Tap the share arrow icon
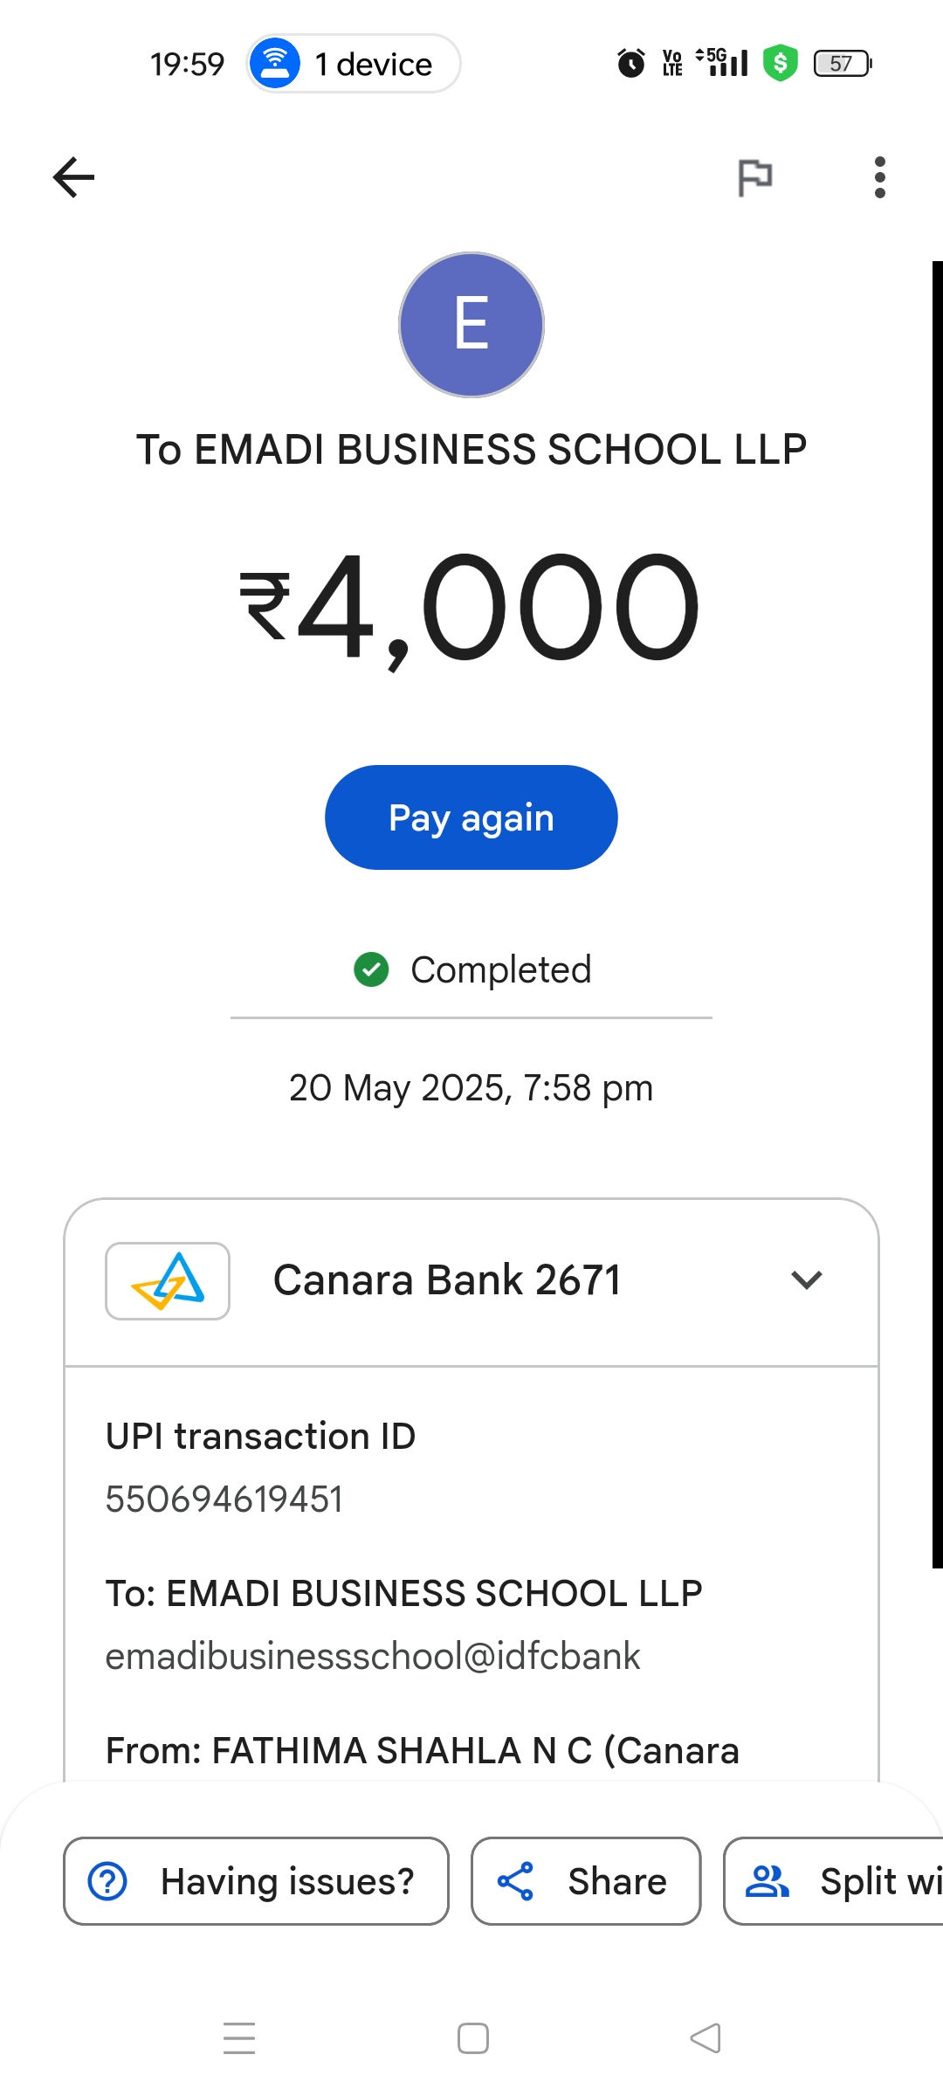This screenshot has height=2096, width=943. 515,1881
